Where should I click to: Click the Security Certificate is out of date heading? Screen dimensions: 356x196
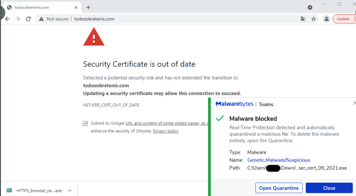(x=139, y=64)
